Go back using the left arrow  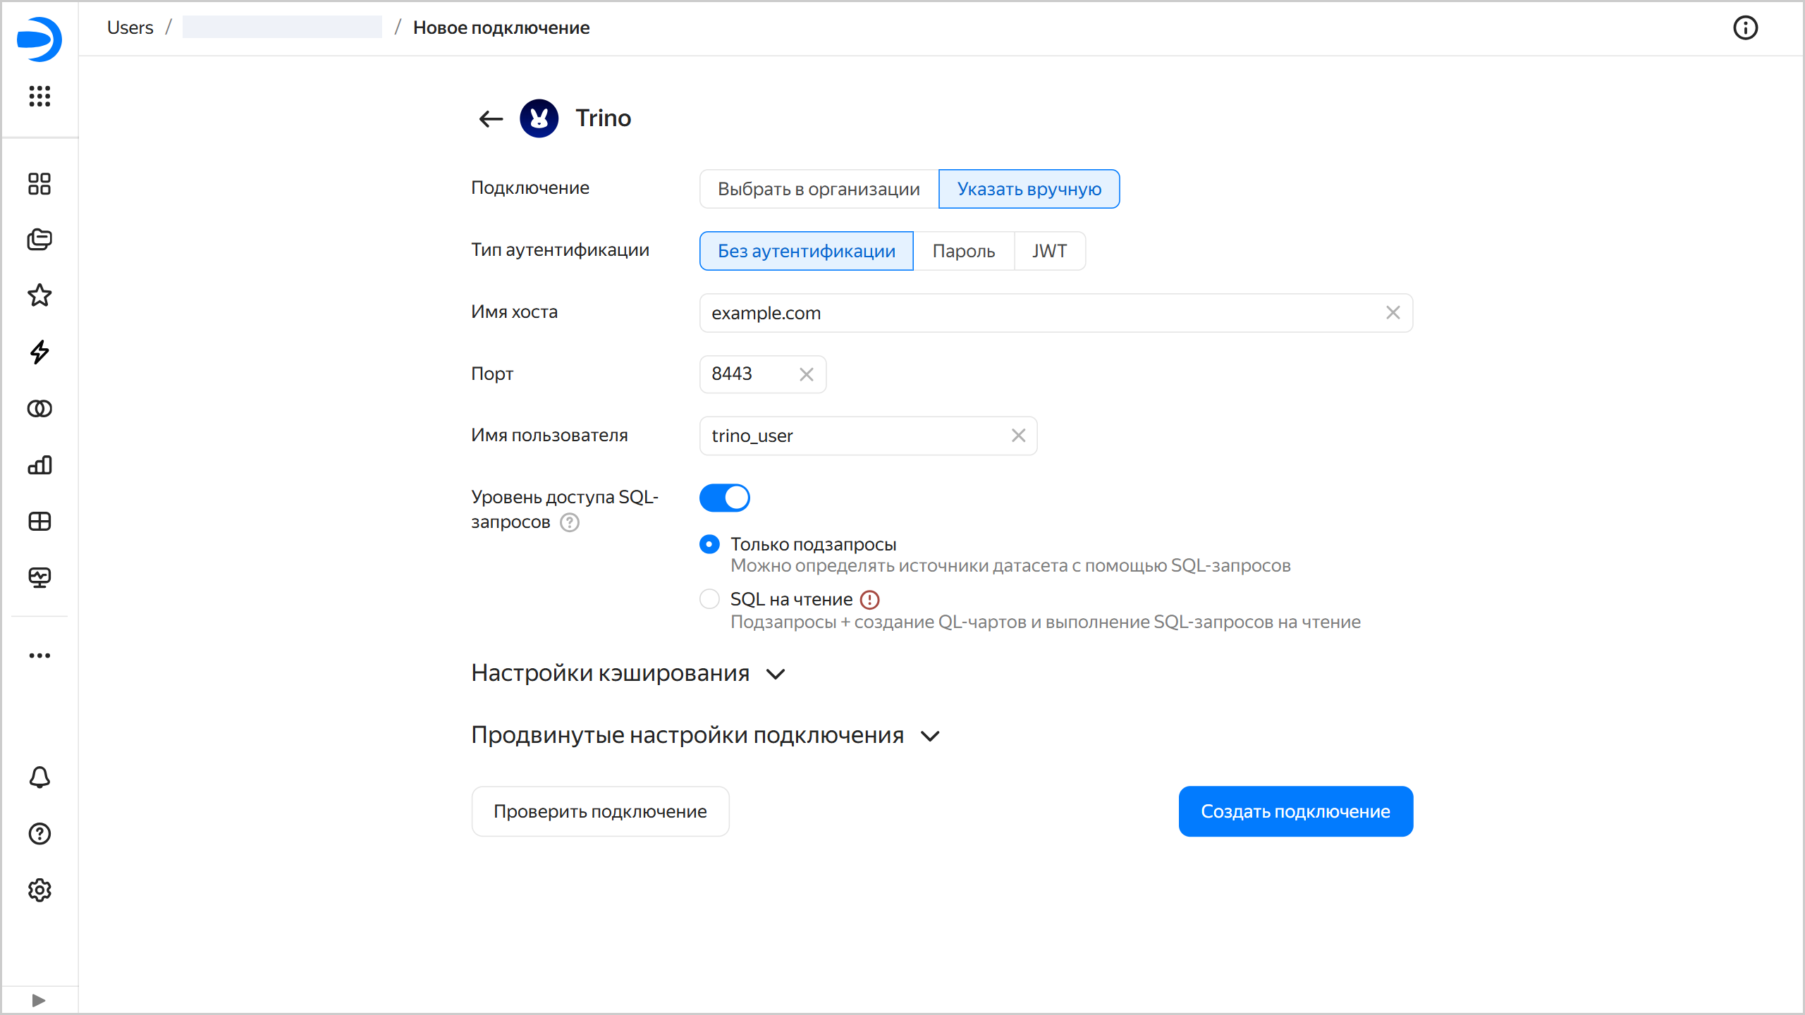pyautogui.click(x=491, y=118)
